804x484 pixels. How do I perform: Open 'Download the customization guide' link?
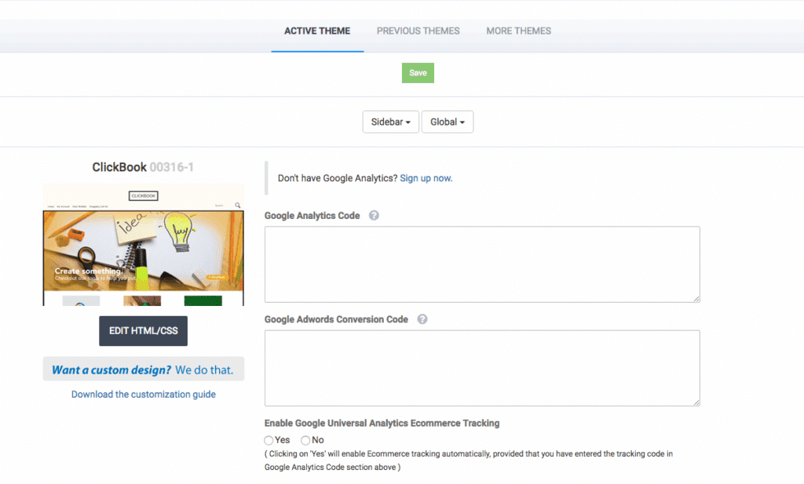click(x=144, y=395)
